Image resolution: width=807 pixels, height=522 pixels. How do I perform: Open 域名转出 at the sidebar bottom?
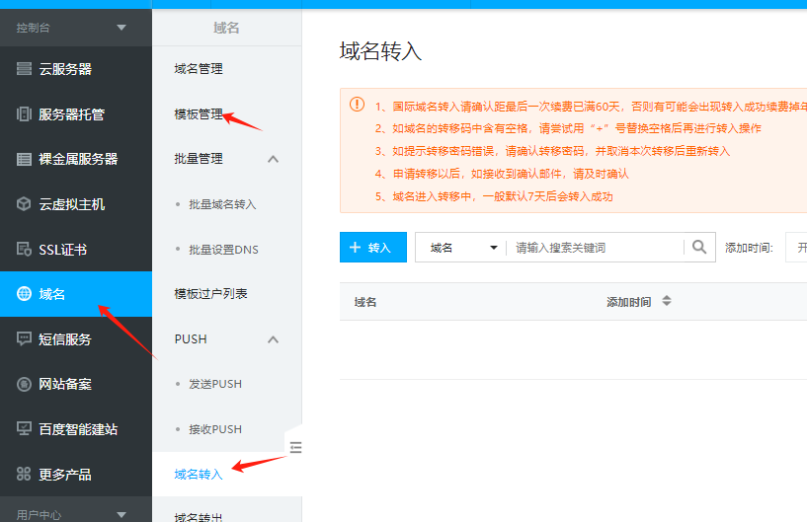pos(199,517)
